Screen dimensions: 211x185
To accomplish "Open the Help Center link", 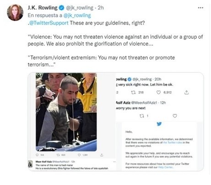I will (x=165, y=167).
